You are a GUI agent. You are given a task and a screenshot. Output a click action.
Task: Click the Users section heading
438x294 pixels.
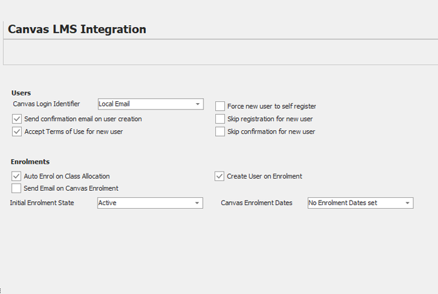[21, 93]
